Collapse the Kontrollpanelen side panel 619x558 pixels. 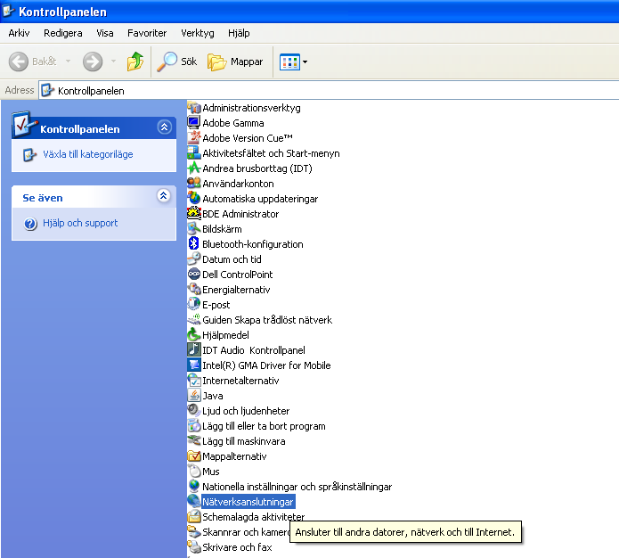coord(164,127)
